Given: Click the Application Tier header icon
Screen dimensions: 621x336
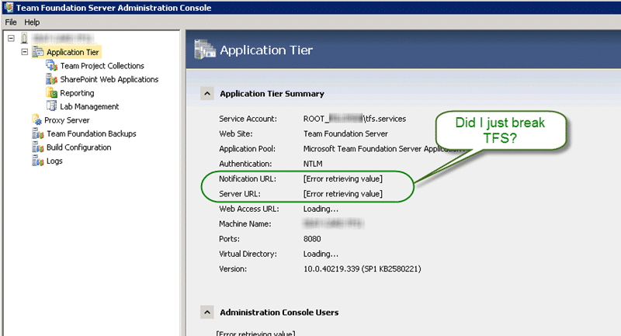Looking at the screenshot, I should [x=205, y=50].
